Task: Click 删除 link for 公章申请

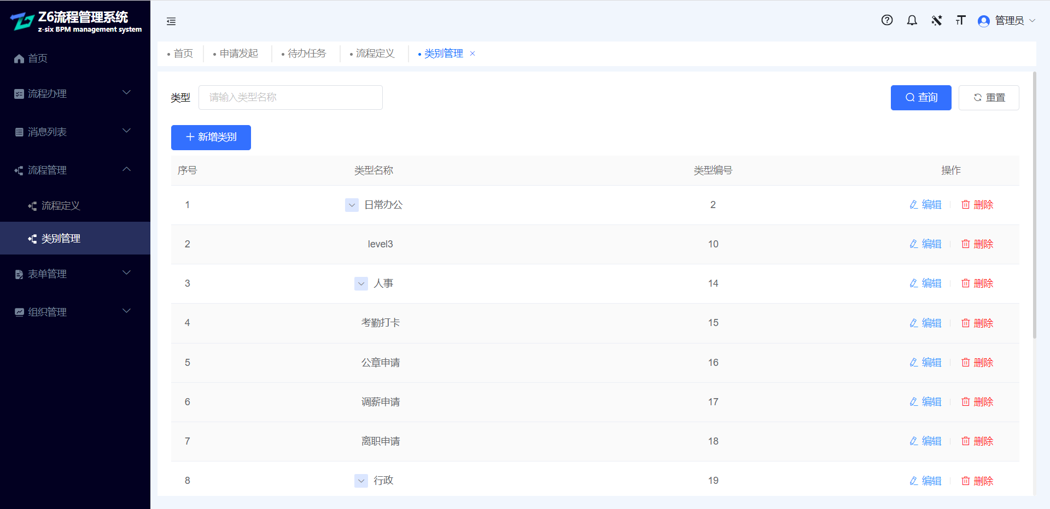Action: click(977, 363)
